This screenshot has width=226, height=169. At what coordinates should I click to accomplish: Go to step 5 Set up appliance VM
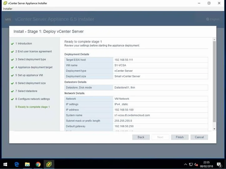(29, 75)
